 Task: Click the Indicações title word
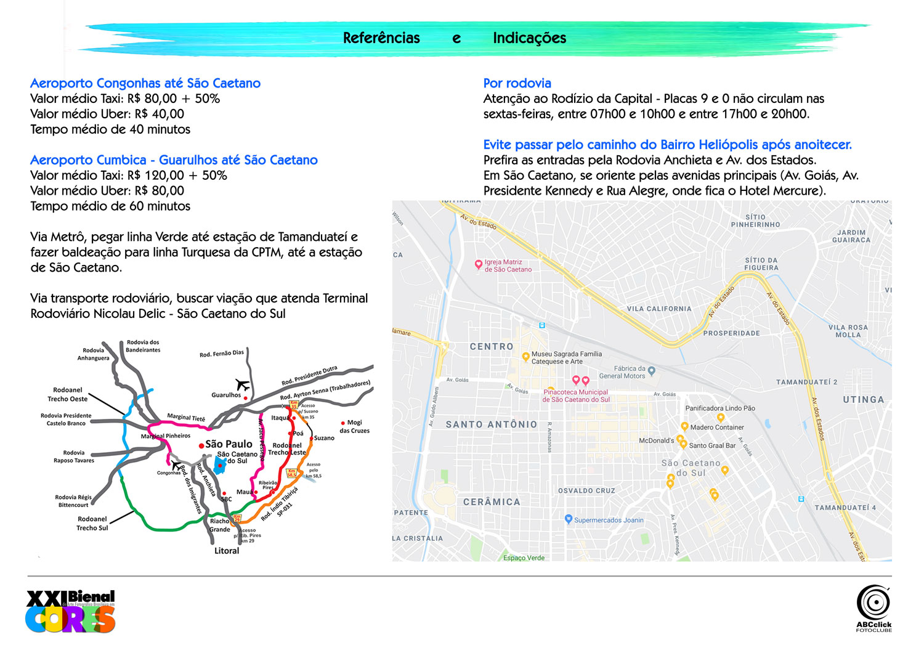pos(529,38)
